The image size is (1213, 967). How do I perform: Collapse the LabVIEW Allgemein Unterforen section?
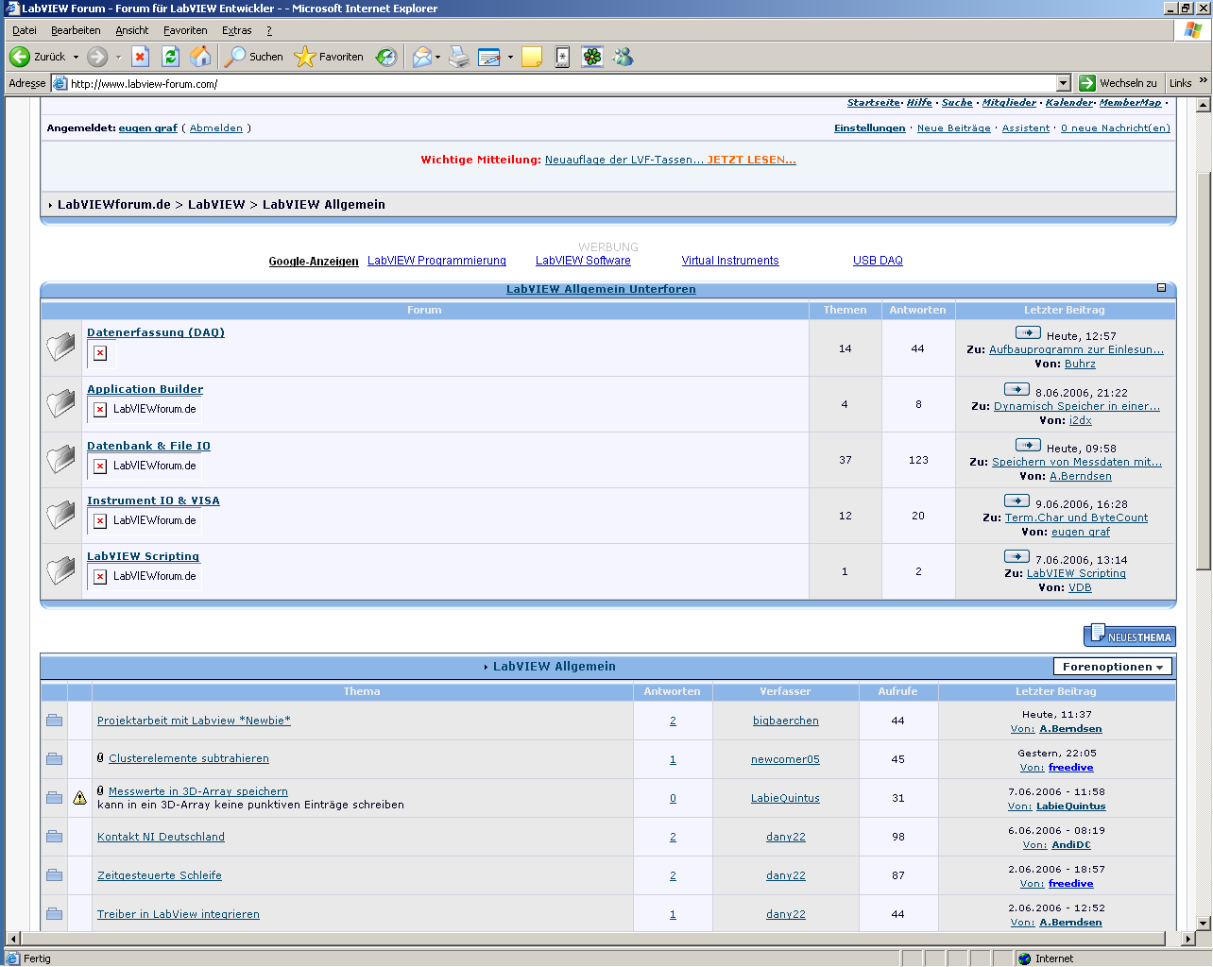coord(1162,288)
